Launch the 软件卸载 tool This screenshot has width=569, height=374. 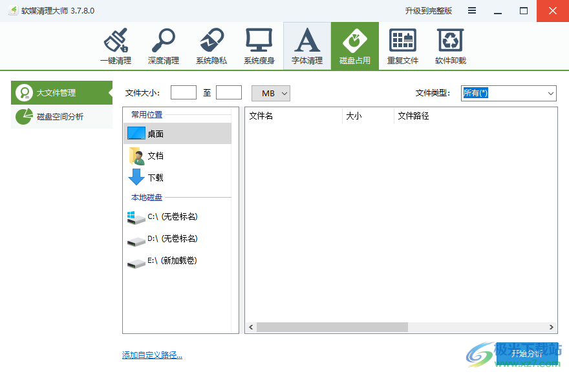click(x=450, y=45)
